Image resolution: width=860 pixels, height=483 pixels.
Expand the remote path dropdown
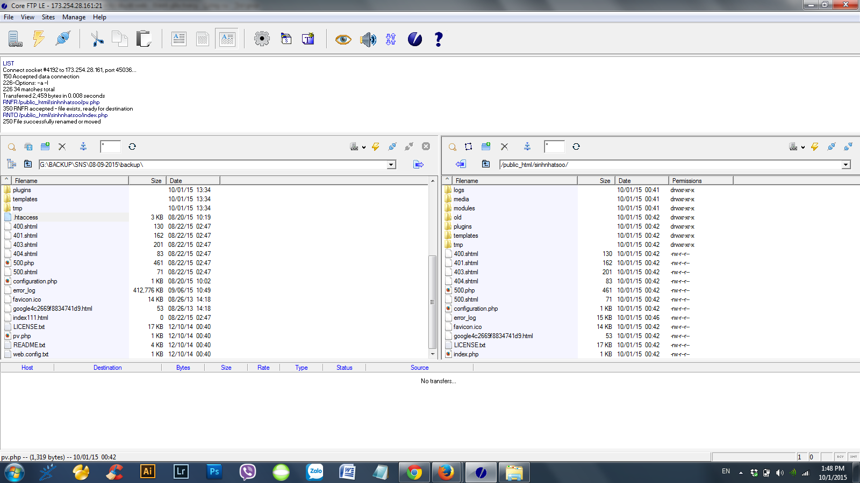pos(846,165)
